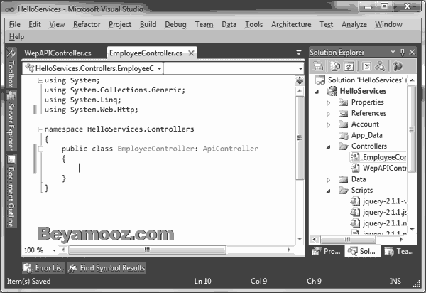Close the EmployeeController.cs tab
Viewport: 426px width, 293px height.
[x=191, y=53]
